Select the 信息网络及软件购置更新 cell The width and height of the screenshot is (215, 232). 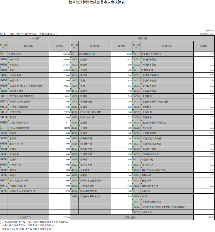coord(167,102)
